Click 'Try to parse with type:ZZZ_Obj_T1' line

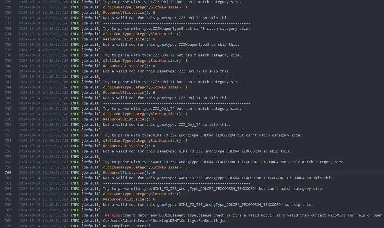coord(172,82)
